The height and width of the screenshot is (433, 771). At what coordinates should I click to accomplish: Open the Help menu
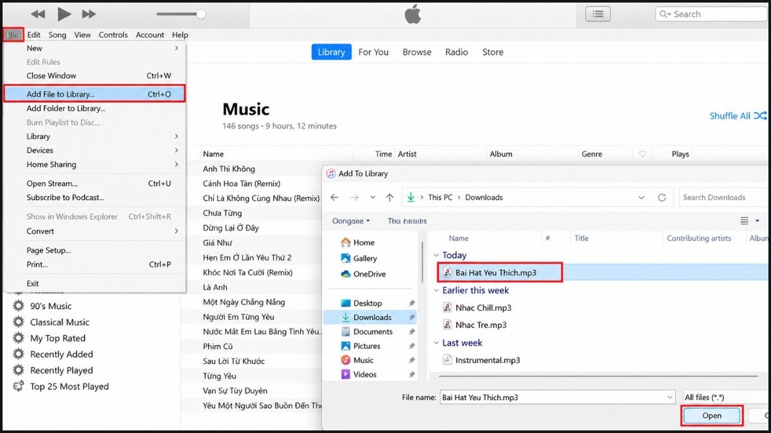point(180,35)
